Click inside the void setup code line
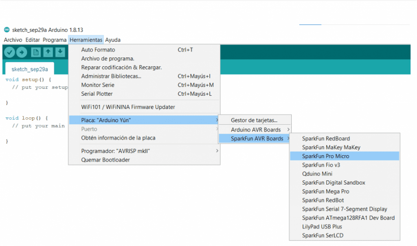Viewport: 417px width, 246px height. 28,79
